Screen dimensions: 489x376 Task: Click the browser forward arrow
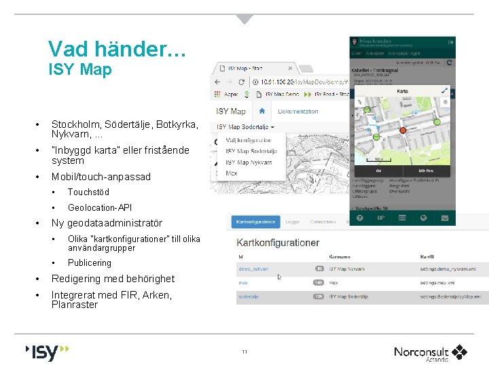click(230, 82)
